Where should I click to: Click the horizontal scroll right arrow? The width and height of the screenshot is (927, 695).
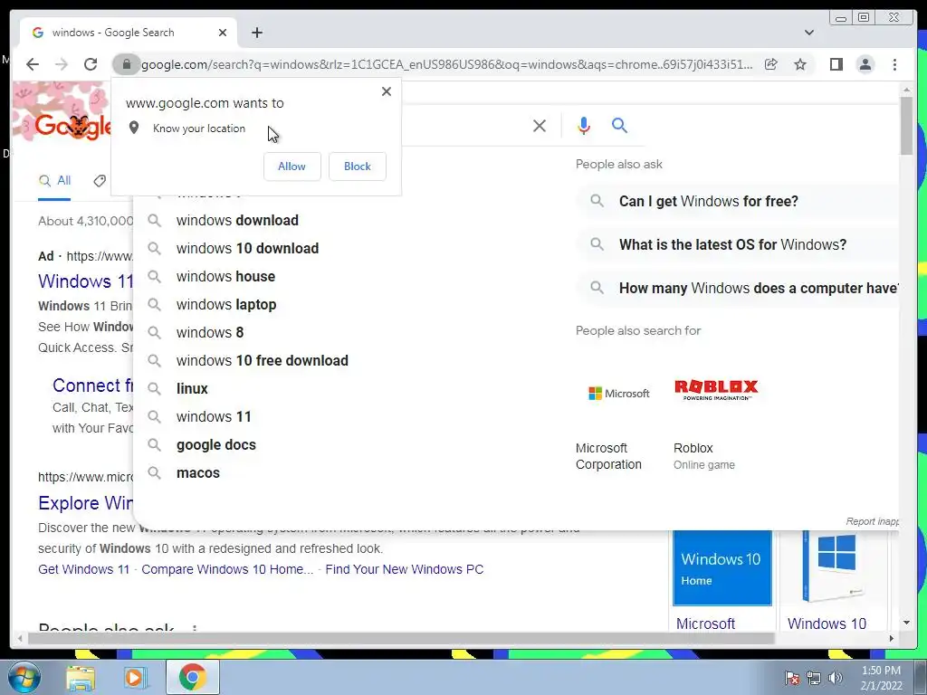coord(892,639)
